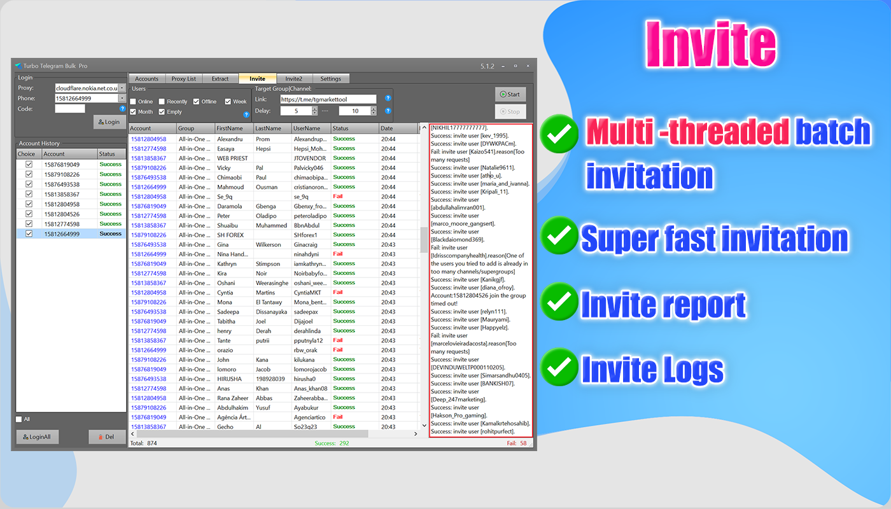Open the Phone number dropdown

[122, 99]
